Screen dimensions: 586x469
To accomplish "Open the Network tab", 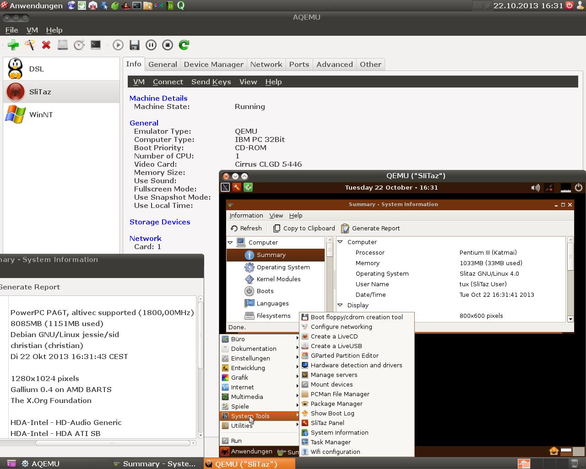I will pyautogui.click(x=266, y=65).
